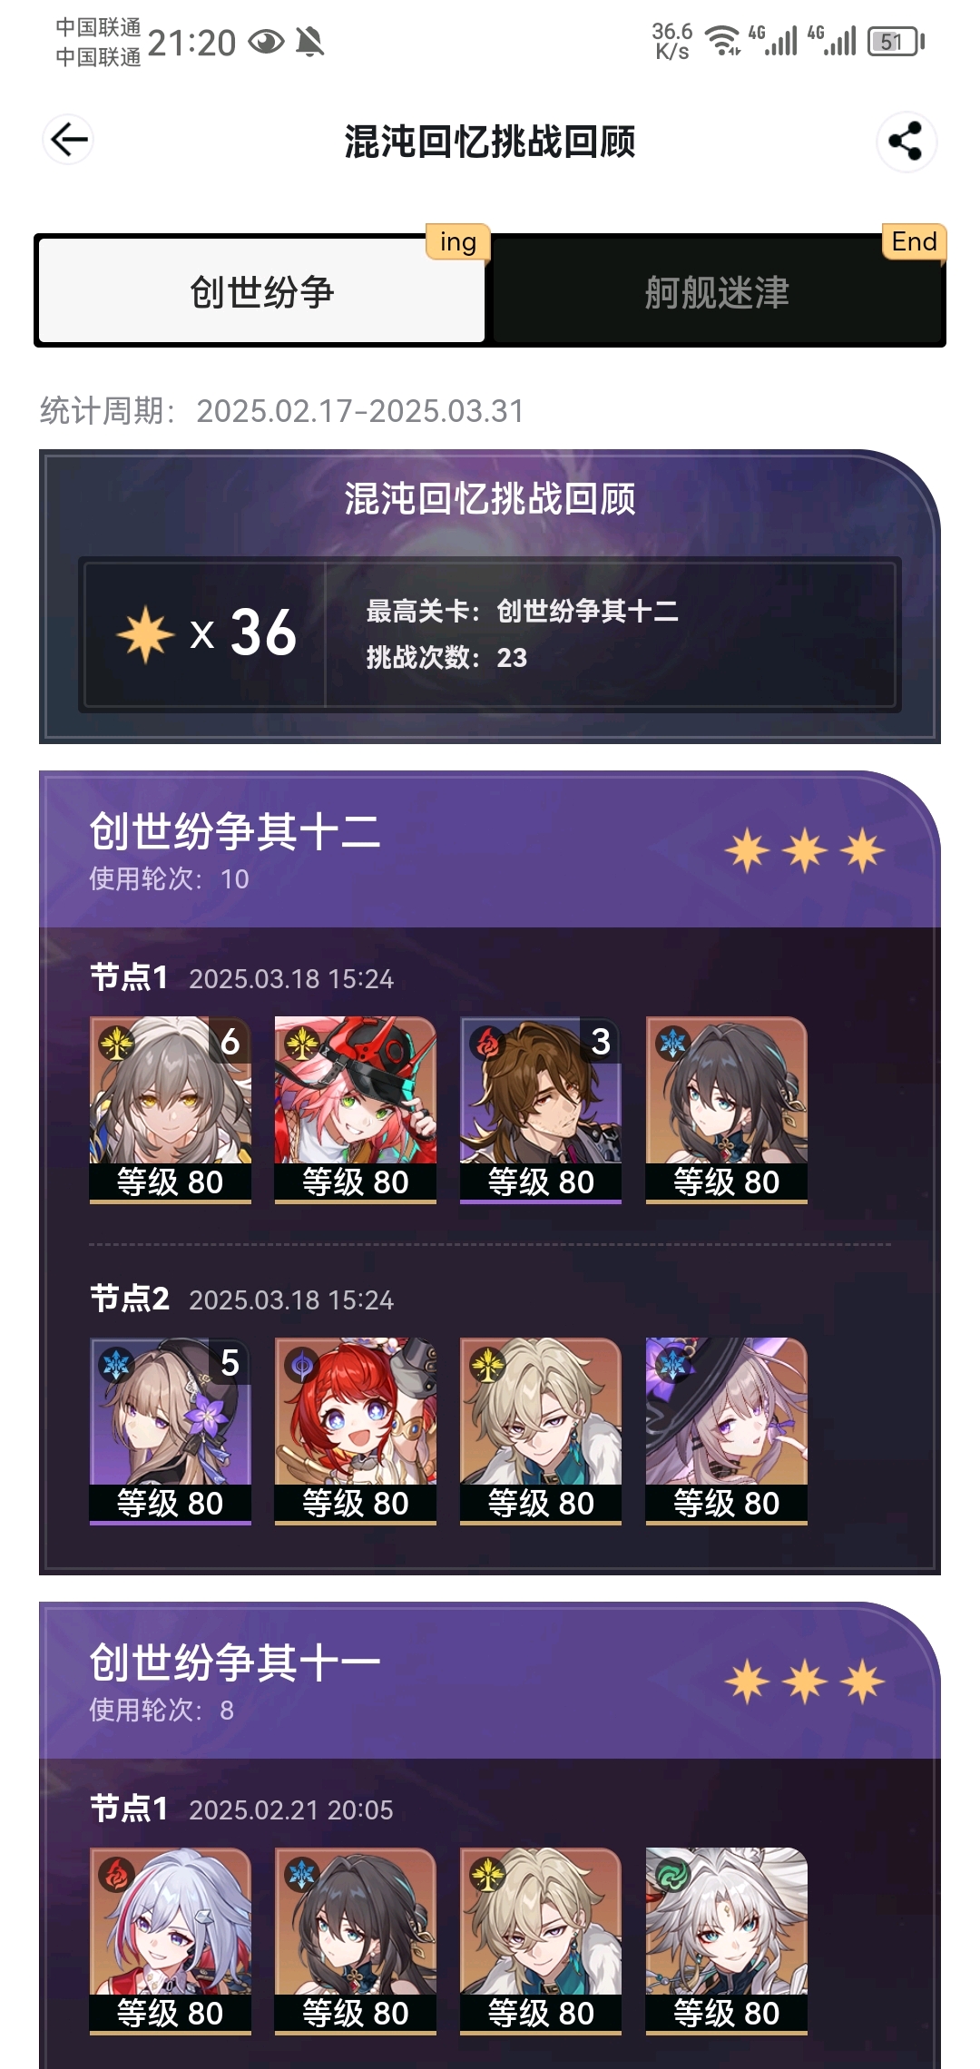This screenshot has width=980, height=2069.
Task: Select the witch-hat character in 节点2
Action: [x=726, y=1431]
